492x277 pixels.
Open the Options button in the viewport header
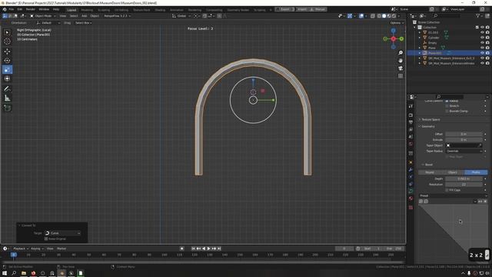[x=397, y=23]
